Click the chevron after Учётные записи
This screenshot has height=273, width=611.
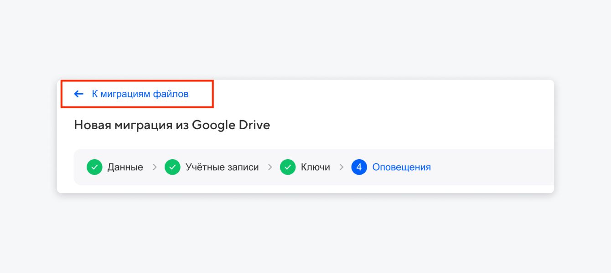pos(270,167)
